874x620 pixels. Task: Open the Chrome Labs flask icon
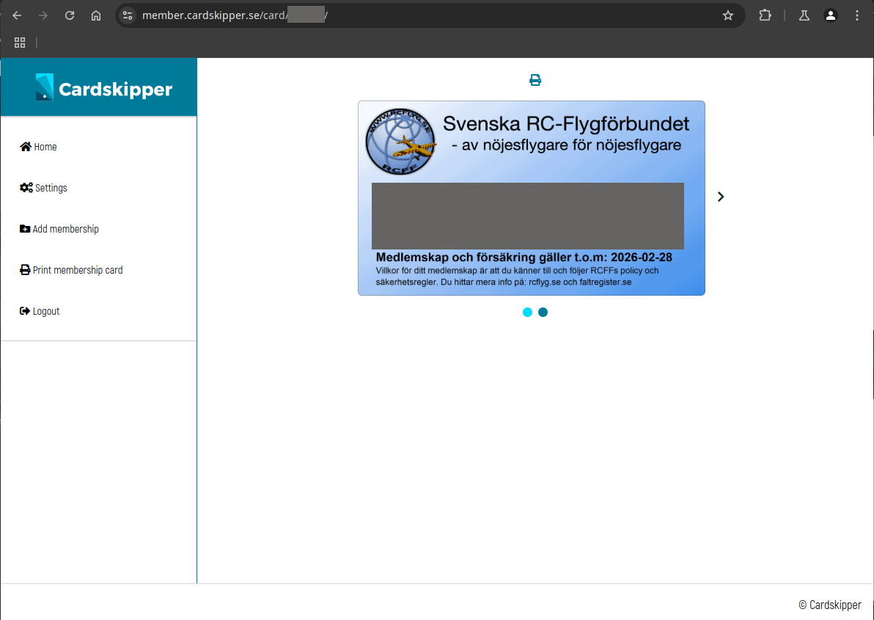tap(804, 15)
